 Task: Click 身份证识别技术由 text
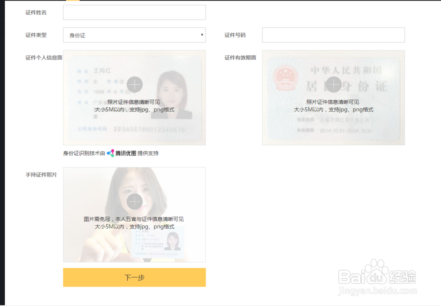pos(84,153)
